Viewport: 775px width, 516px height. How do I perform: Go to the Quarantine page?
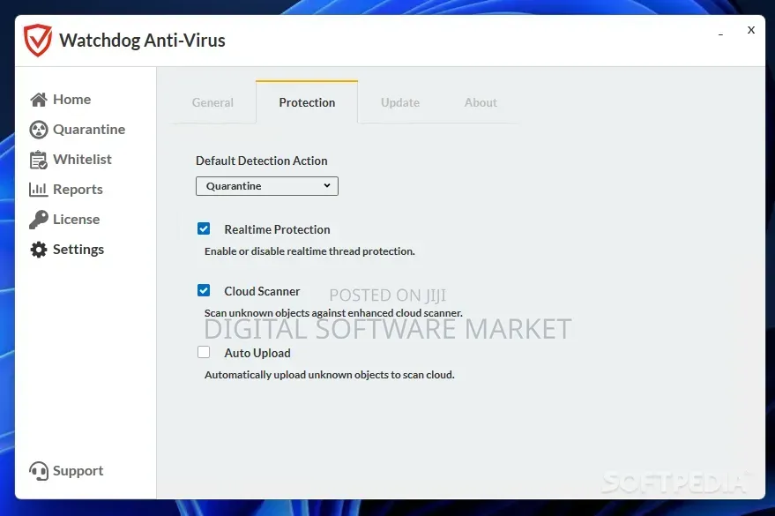[x=89, y=130]
